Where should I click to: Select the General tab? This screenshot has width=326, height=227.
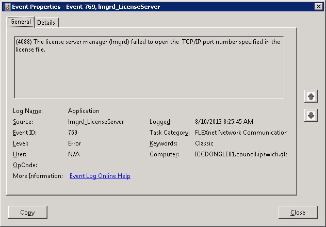click(21, 22)
